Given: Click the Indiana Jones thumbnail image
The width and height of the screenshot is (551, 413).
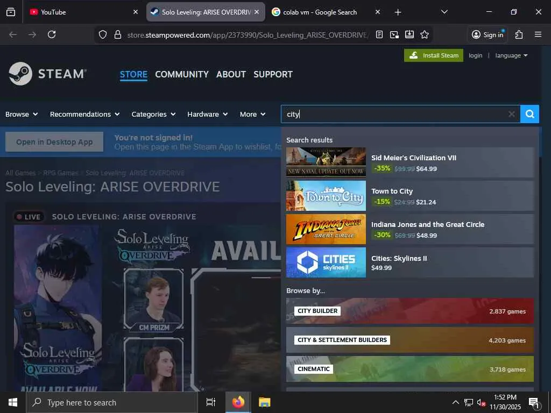Looking at the screenshot, I should [326, 229].
